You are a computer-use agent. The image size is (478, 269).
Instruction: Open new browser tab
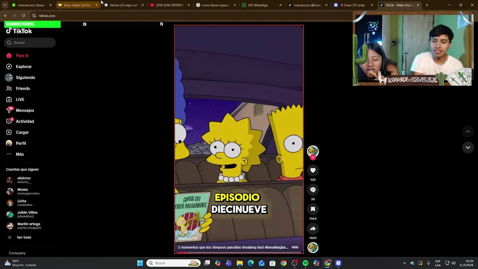coord(427,5)
